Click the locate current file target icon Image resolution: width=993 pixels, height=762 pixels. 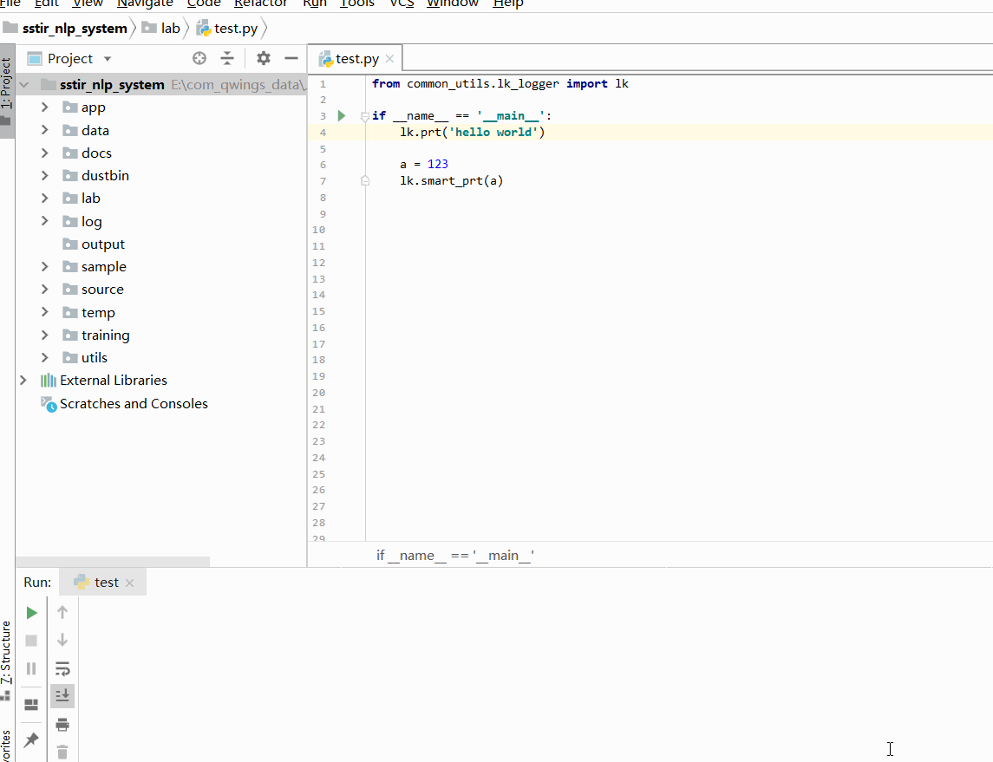click(x=199, y=59)
